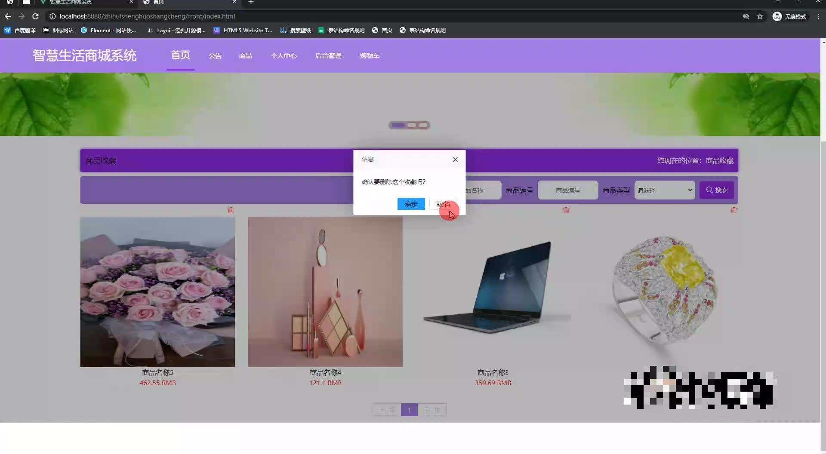
Task: Click the trash icon above the ring product
Action: tap(734, 210)
